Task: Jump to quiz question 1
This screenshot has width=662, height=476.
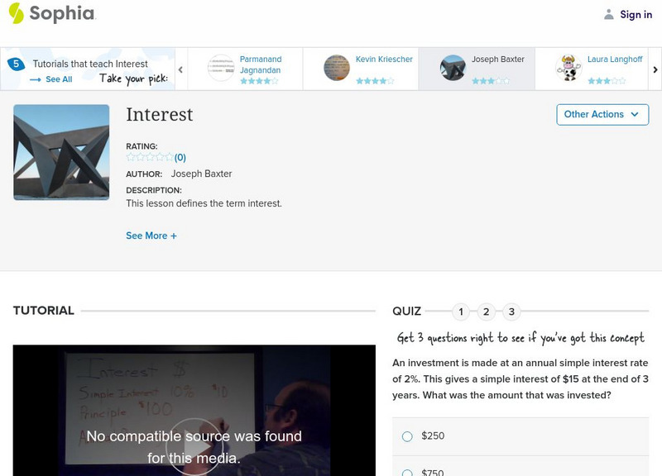Action: [461, 312]
